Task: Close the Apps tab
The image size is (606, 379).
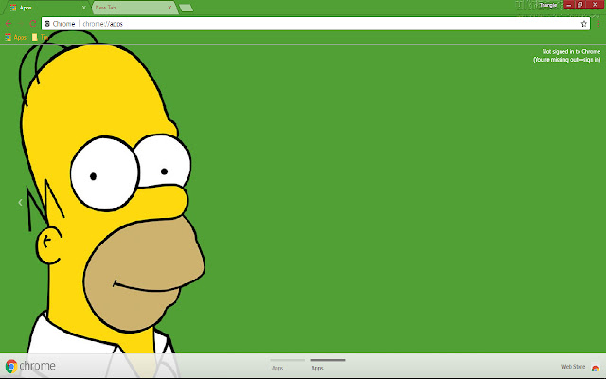Action: pyautogui.click(x=84, y=8)
